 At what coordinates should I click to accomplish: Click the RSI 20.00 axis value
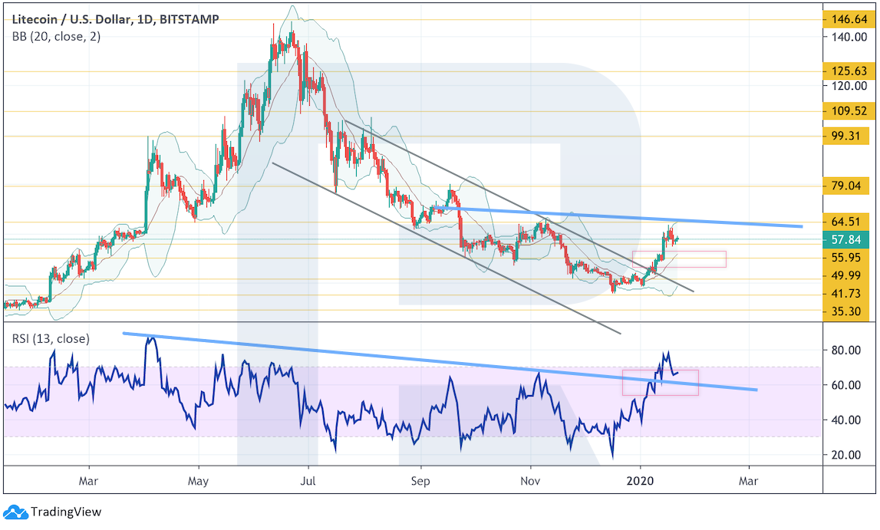tap(845, 455)
